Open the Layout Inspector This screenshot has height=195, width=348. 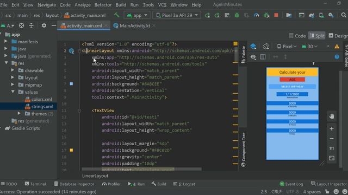[329, 184]
